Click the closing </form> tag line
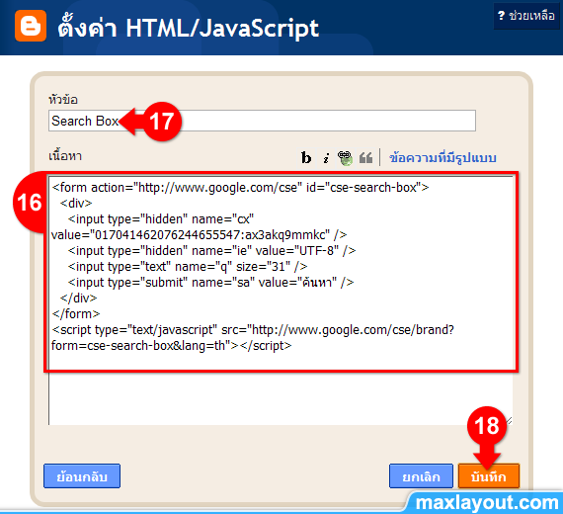This screenshot has width=563, height=514. pos(76,313)
